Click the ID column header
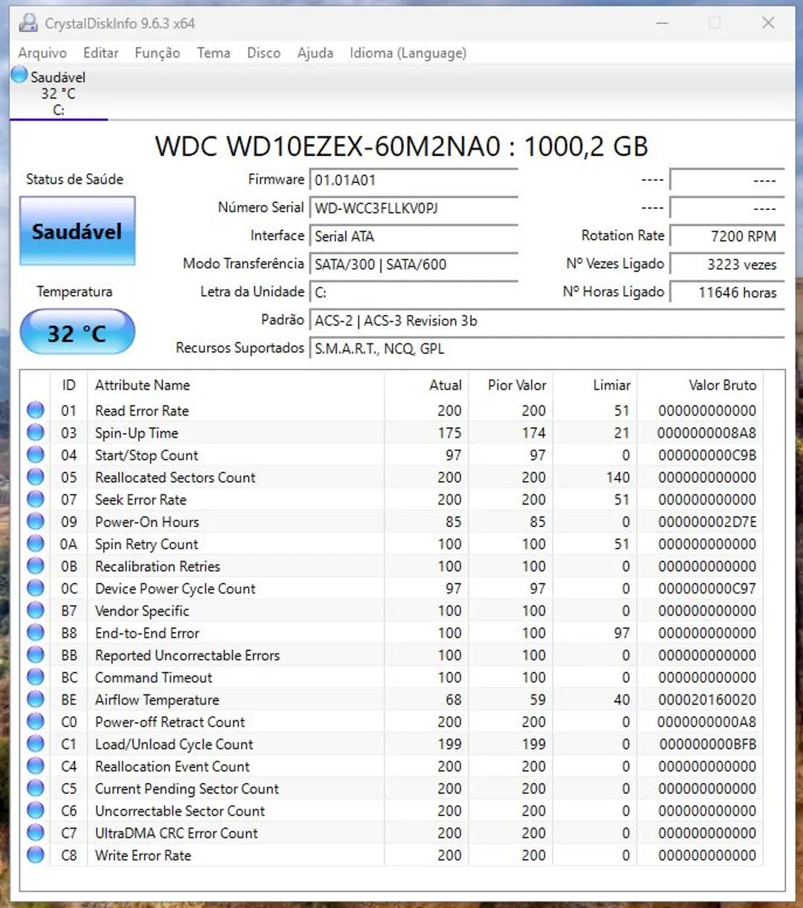The height and width of the screenshot is (908, 803). point(69,385)
